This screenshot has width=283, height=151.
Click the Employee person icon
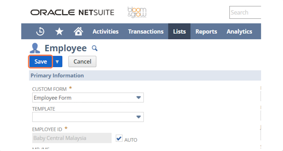point(35,48)
